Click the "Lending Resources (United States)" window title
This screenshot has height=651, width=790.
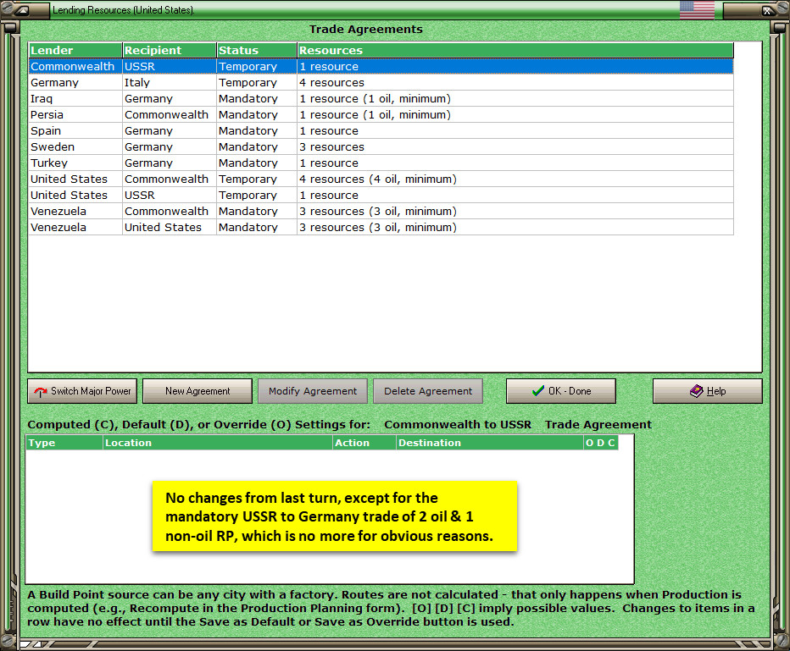pyautogui.click(x=124, y=10)
